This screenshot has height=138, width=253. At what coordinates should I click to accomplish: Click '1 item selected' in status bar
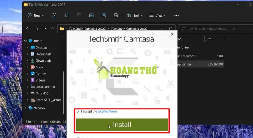point(51,122)
